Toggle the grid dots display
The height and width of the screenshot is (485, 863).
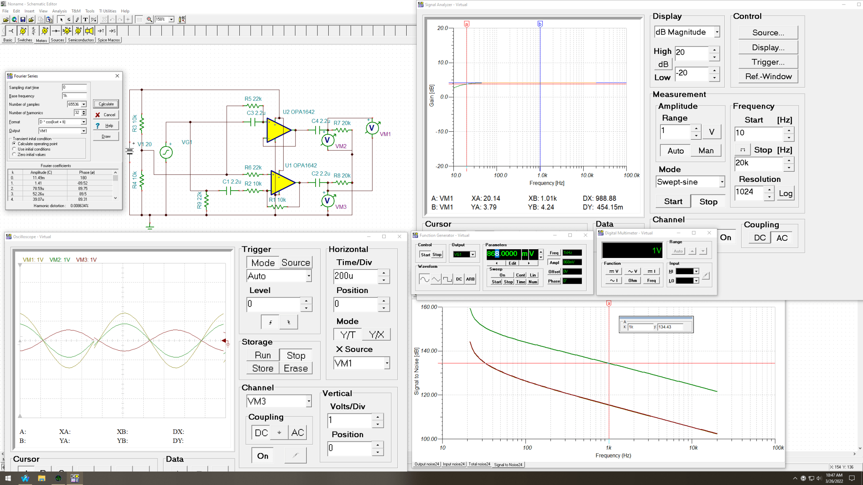click(x=139, y=19)
